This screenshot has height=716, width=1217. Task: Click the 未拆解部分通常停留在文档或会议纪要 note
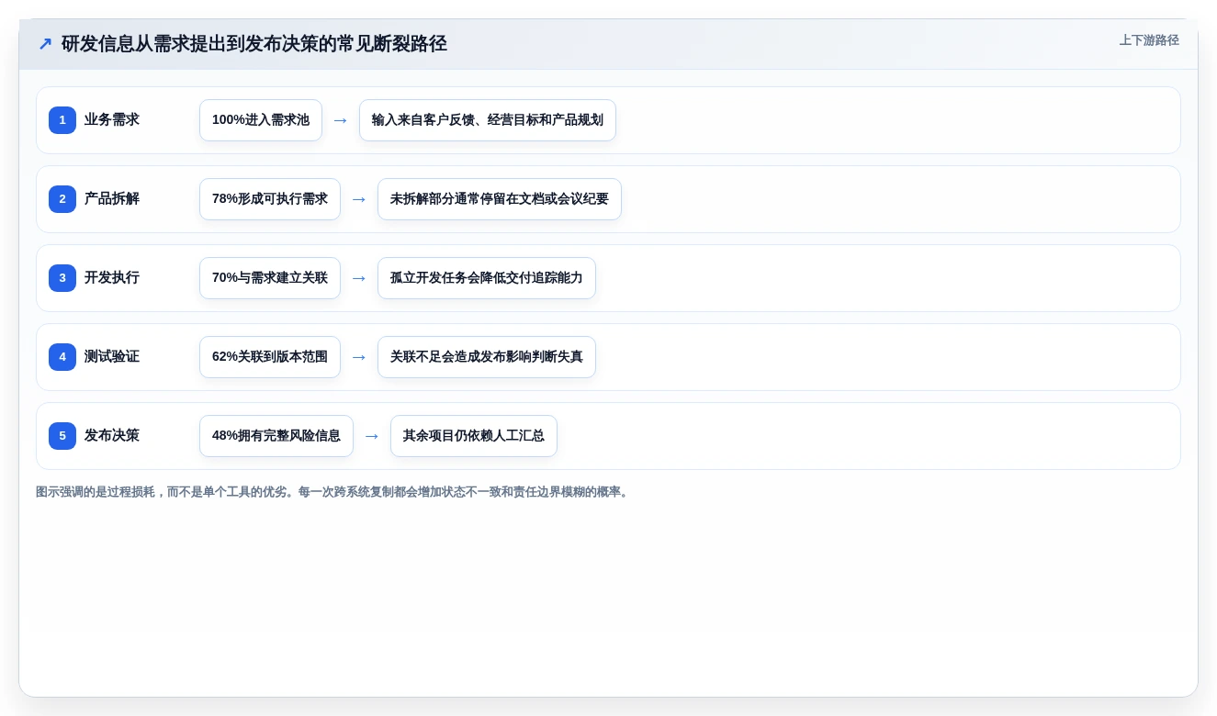pyautogui.click(x=500, y=199)
